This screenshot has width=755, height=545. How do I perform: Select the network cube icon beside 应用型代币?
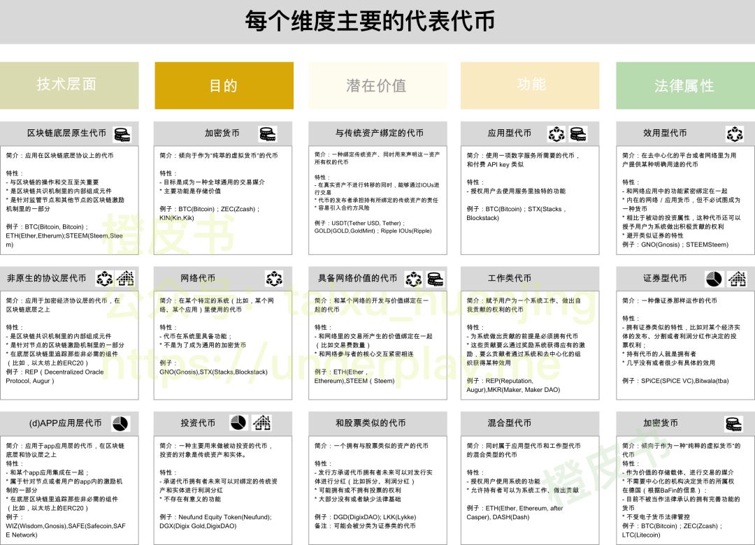[x=556, y=134]
